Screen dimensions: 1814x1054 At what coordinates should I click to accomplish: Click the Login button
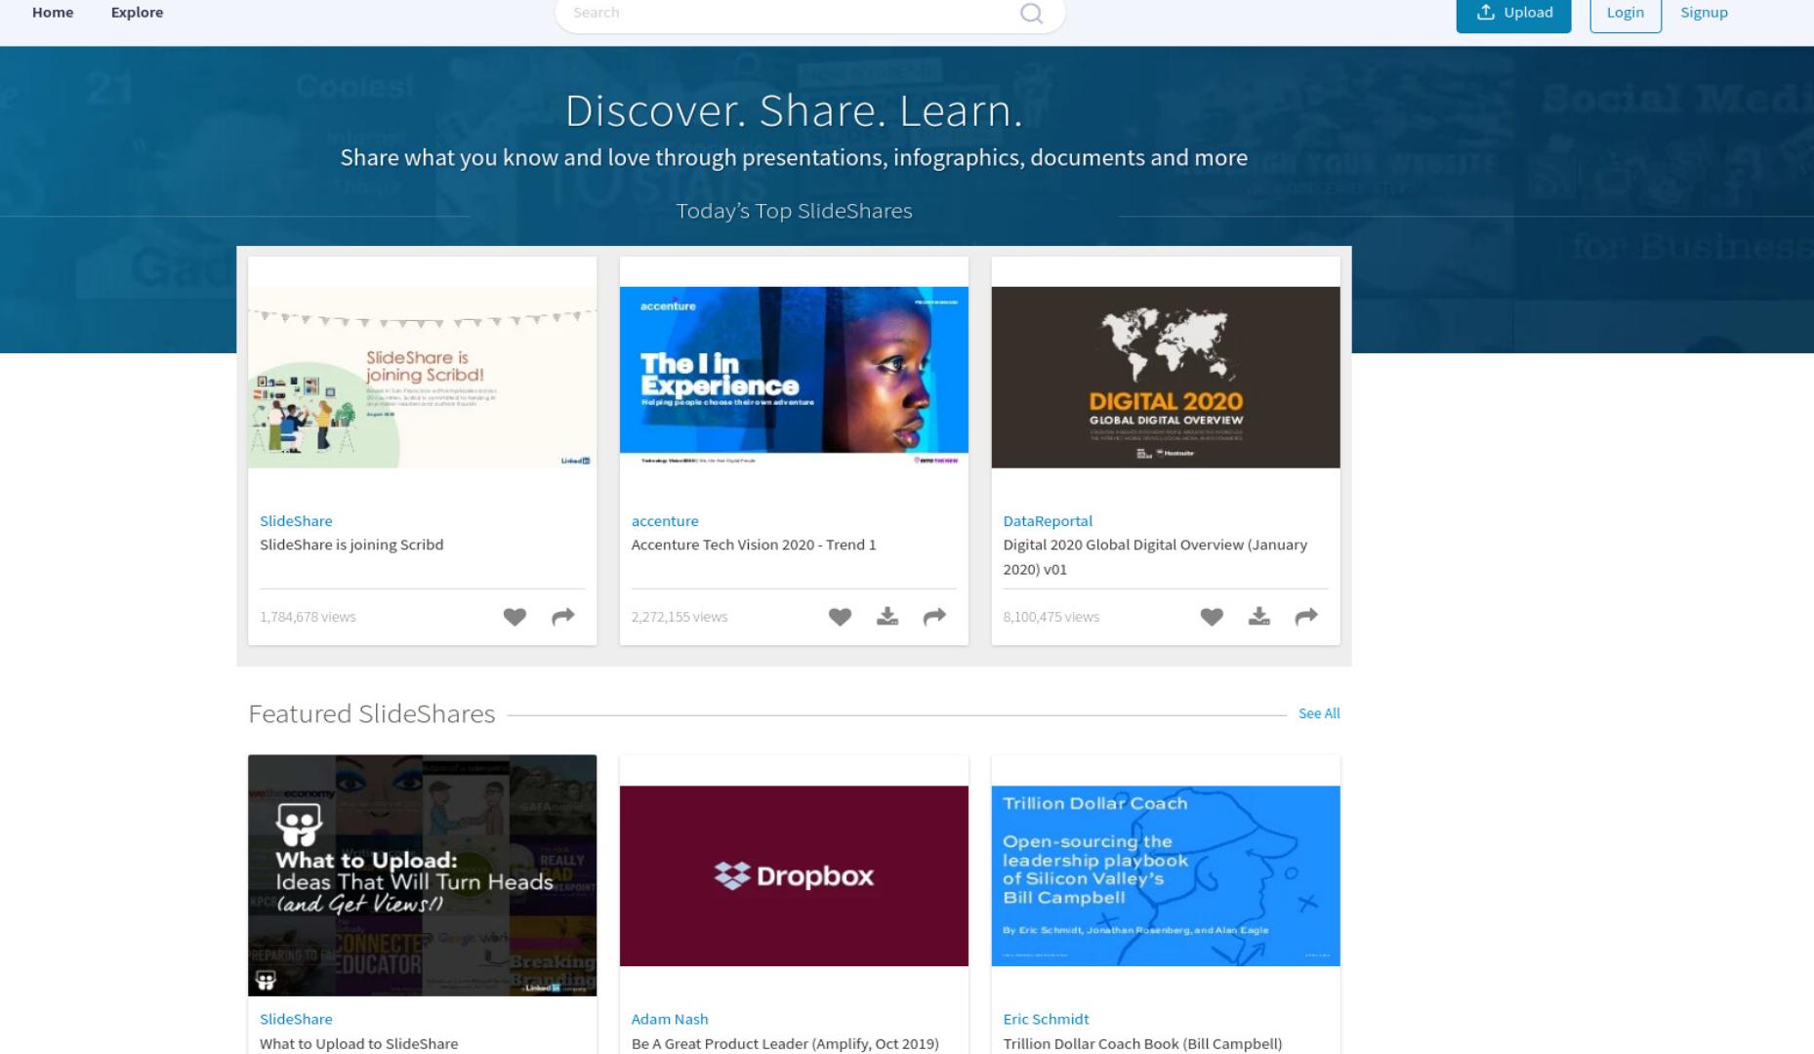(1626, 14)
